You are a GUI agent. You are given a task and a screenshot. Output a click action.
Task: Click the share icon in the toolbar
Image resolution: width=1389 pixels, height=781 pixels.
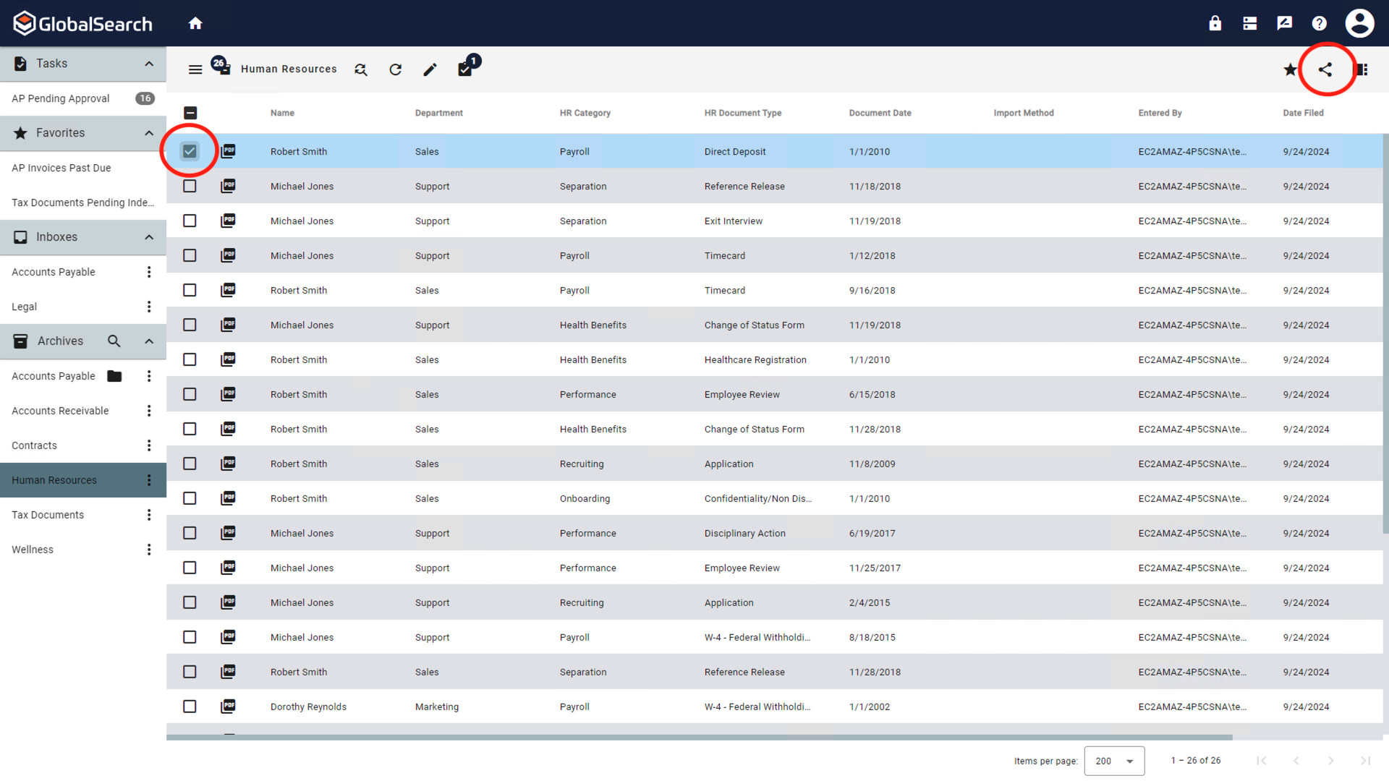point(1325,69)
